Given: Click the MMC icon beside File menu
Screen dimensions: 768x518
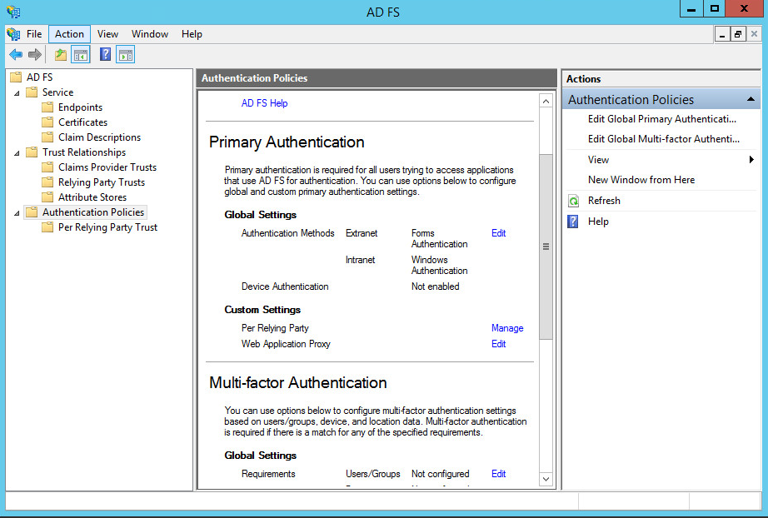Looking at the screenshot, I should point(13,34).
